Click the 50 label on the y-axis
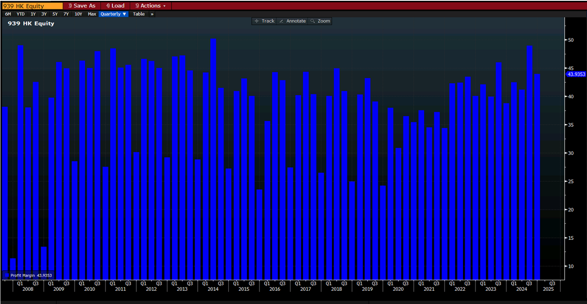 click(x=571, y=40)
